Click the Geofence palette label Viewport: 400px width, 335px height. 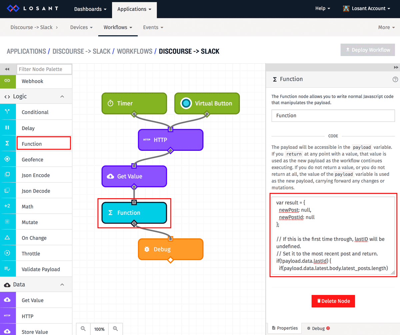click(32, 159)
